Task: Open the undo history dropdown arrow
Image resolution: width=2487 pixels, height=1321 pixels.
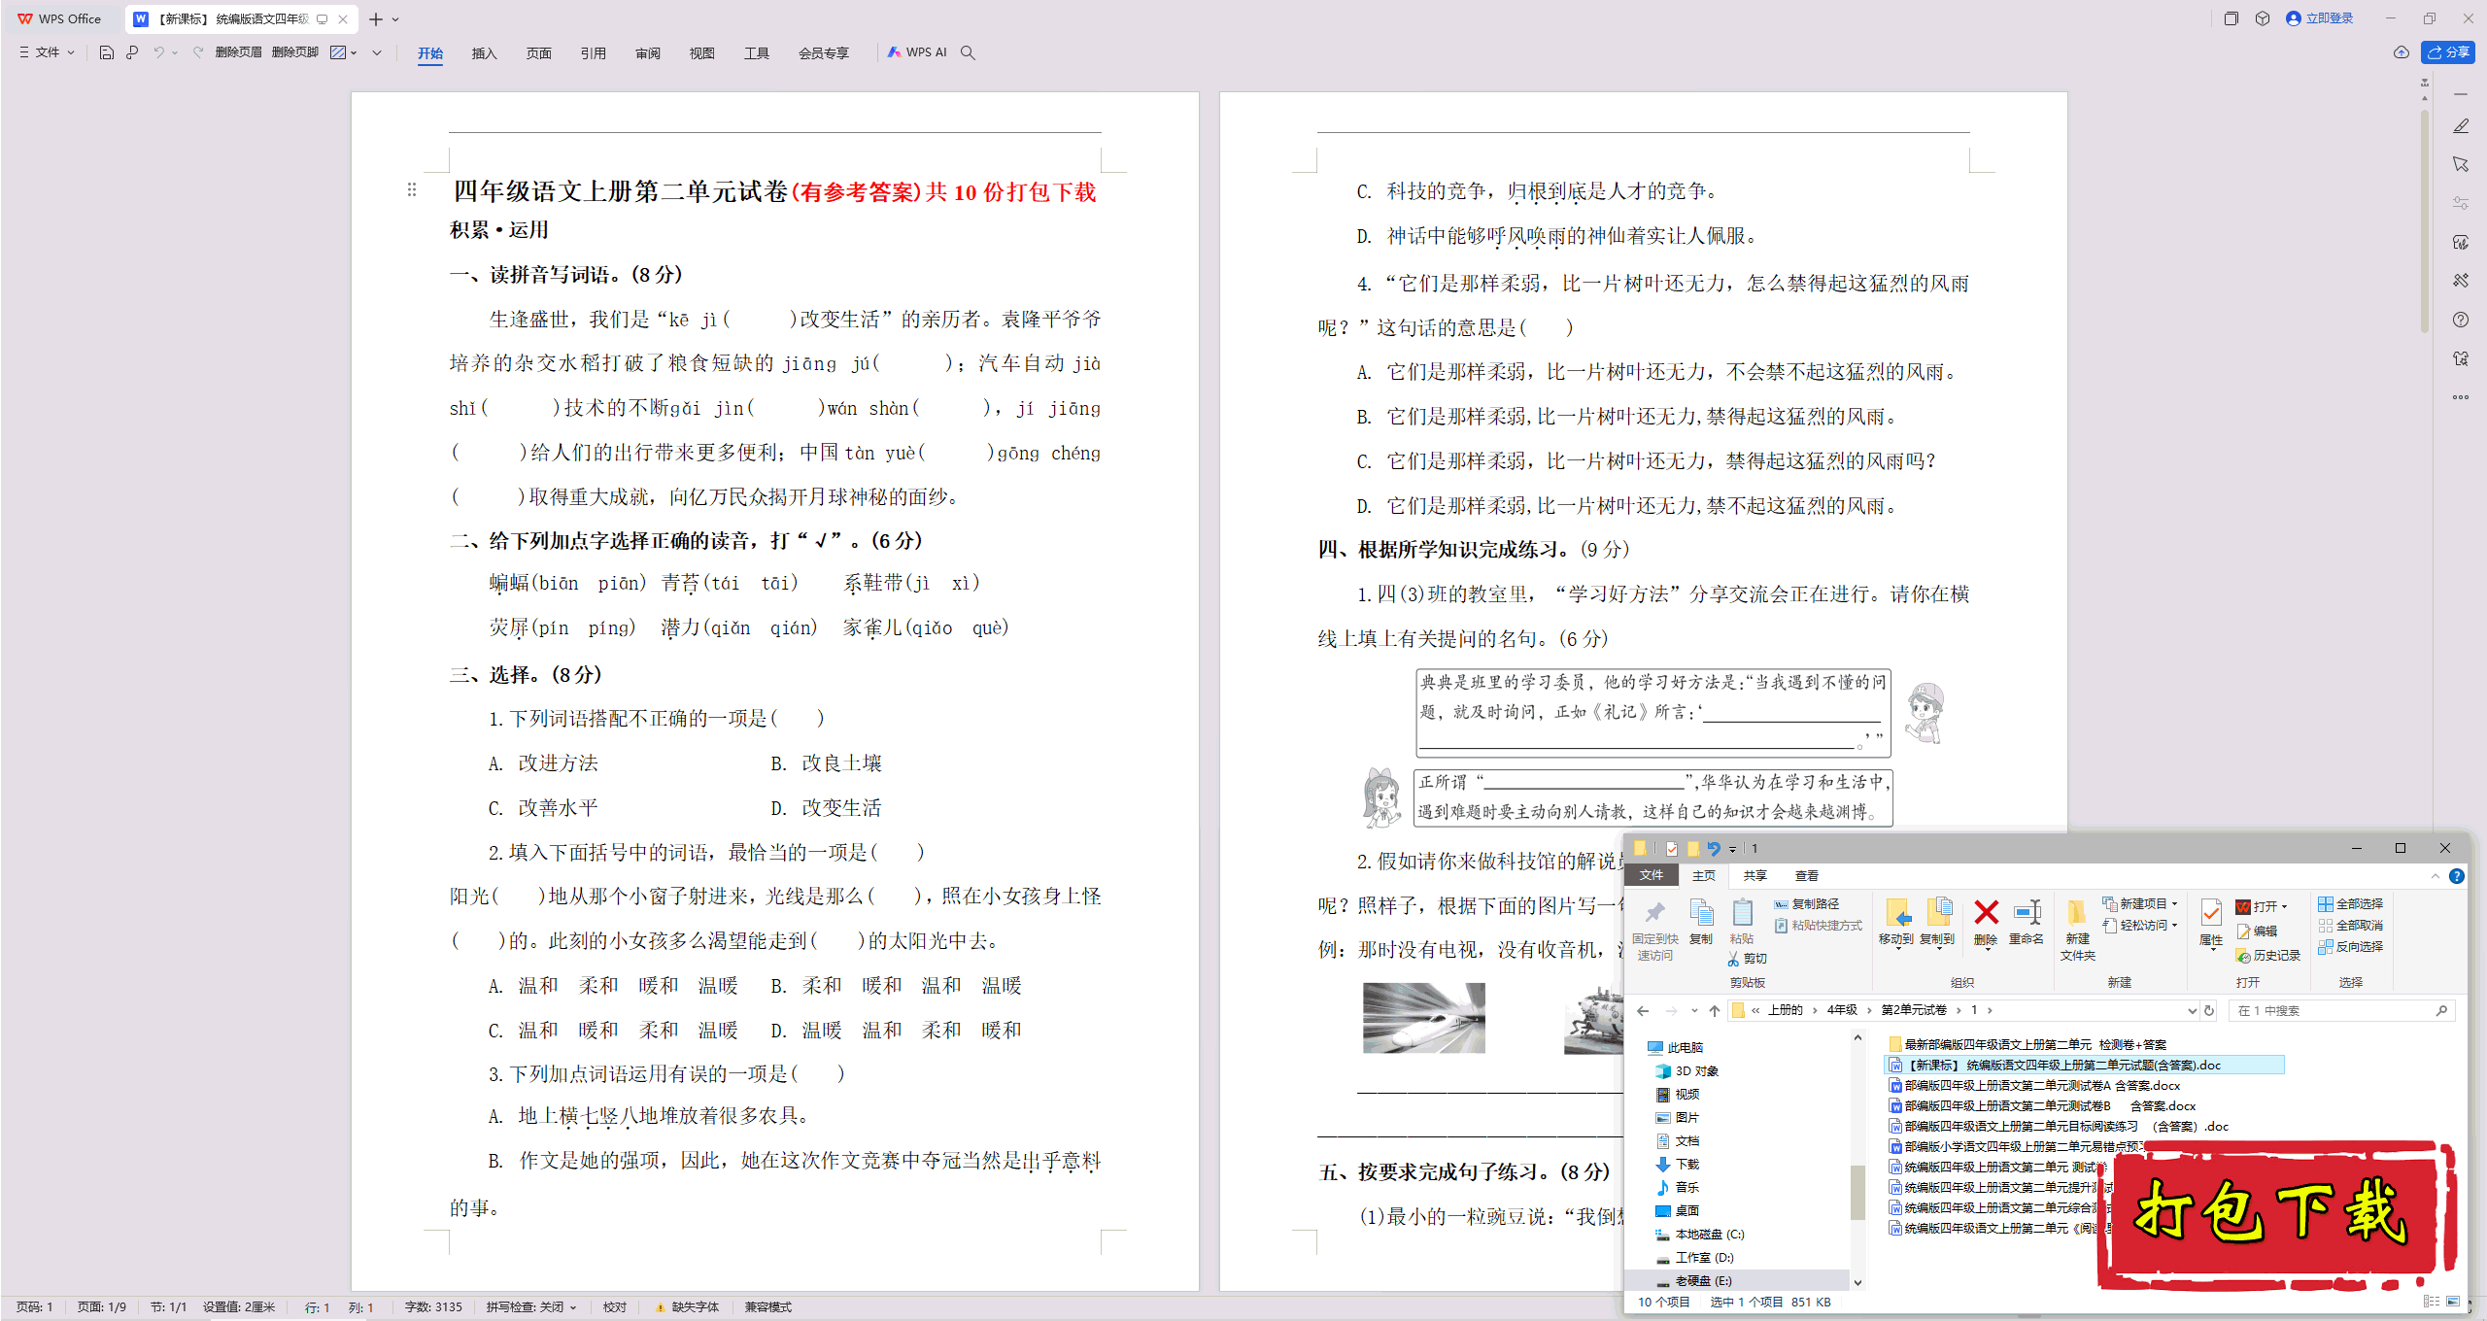Action: click(175, 52)
